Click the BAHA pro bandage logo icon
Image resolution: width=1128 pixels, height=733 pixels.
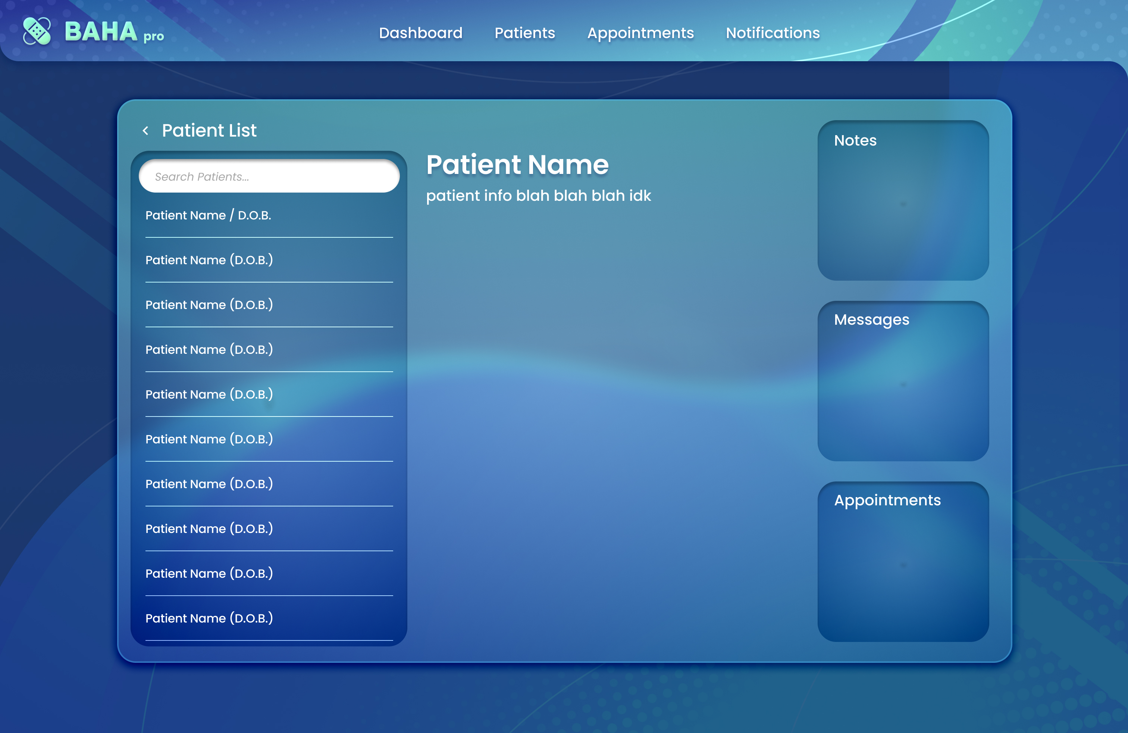[37, 31]
